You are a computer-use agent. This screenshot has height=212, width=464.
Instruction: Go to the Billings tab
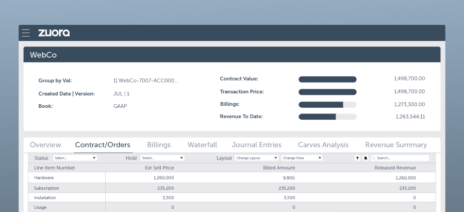pyautogui.click(x=159, y=145)
